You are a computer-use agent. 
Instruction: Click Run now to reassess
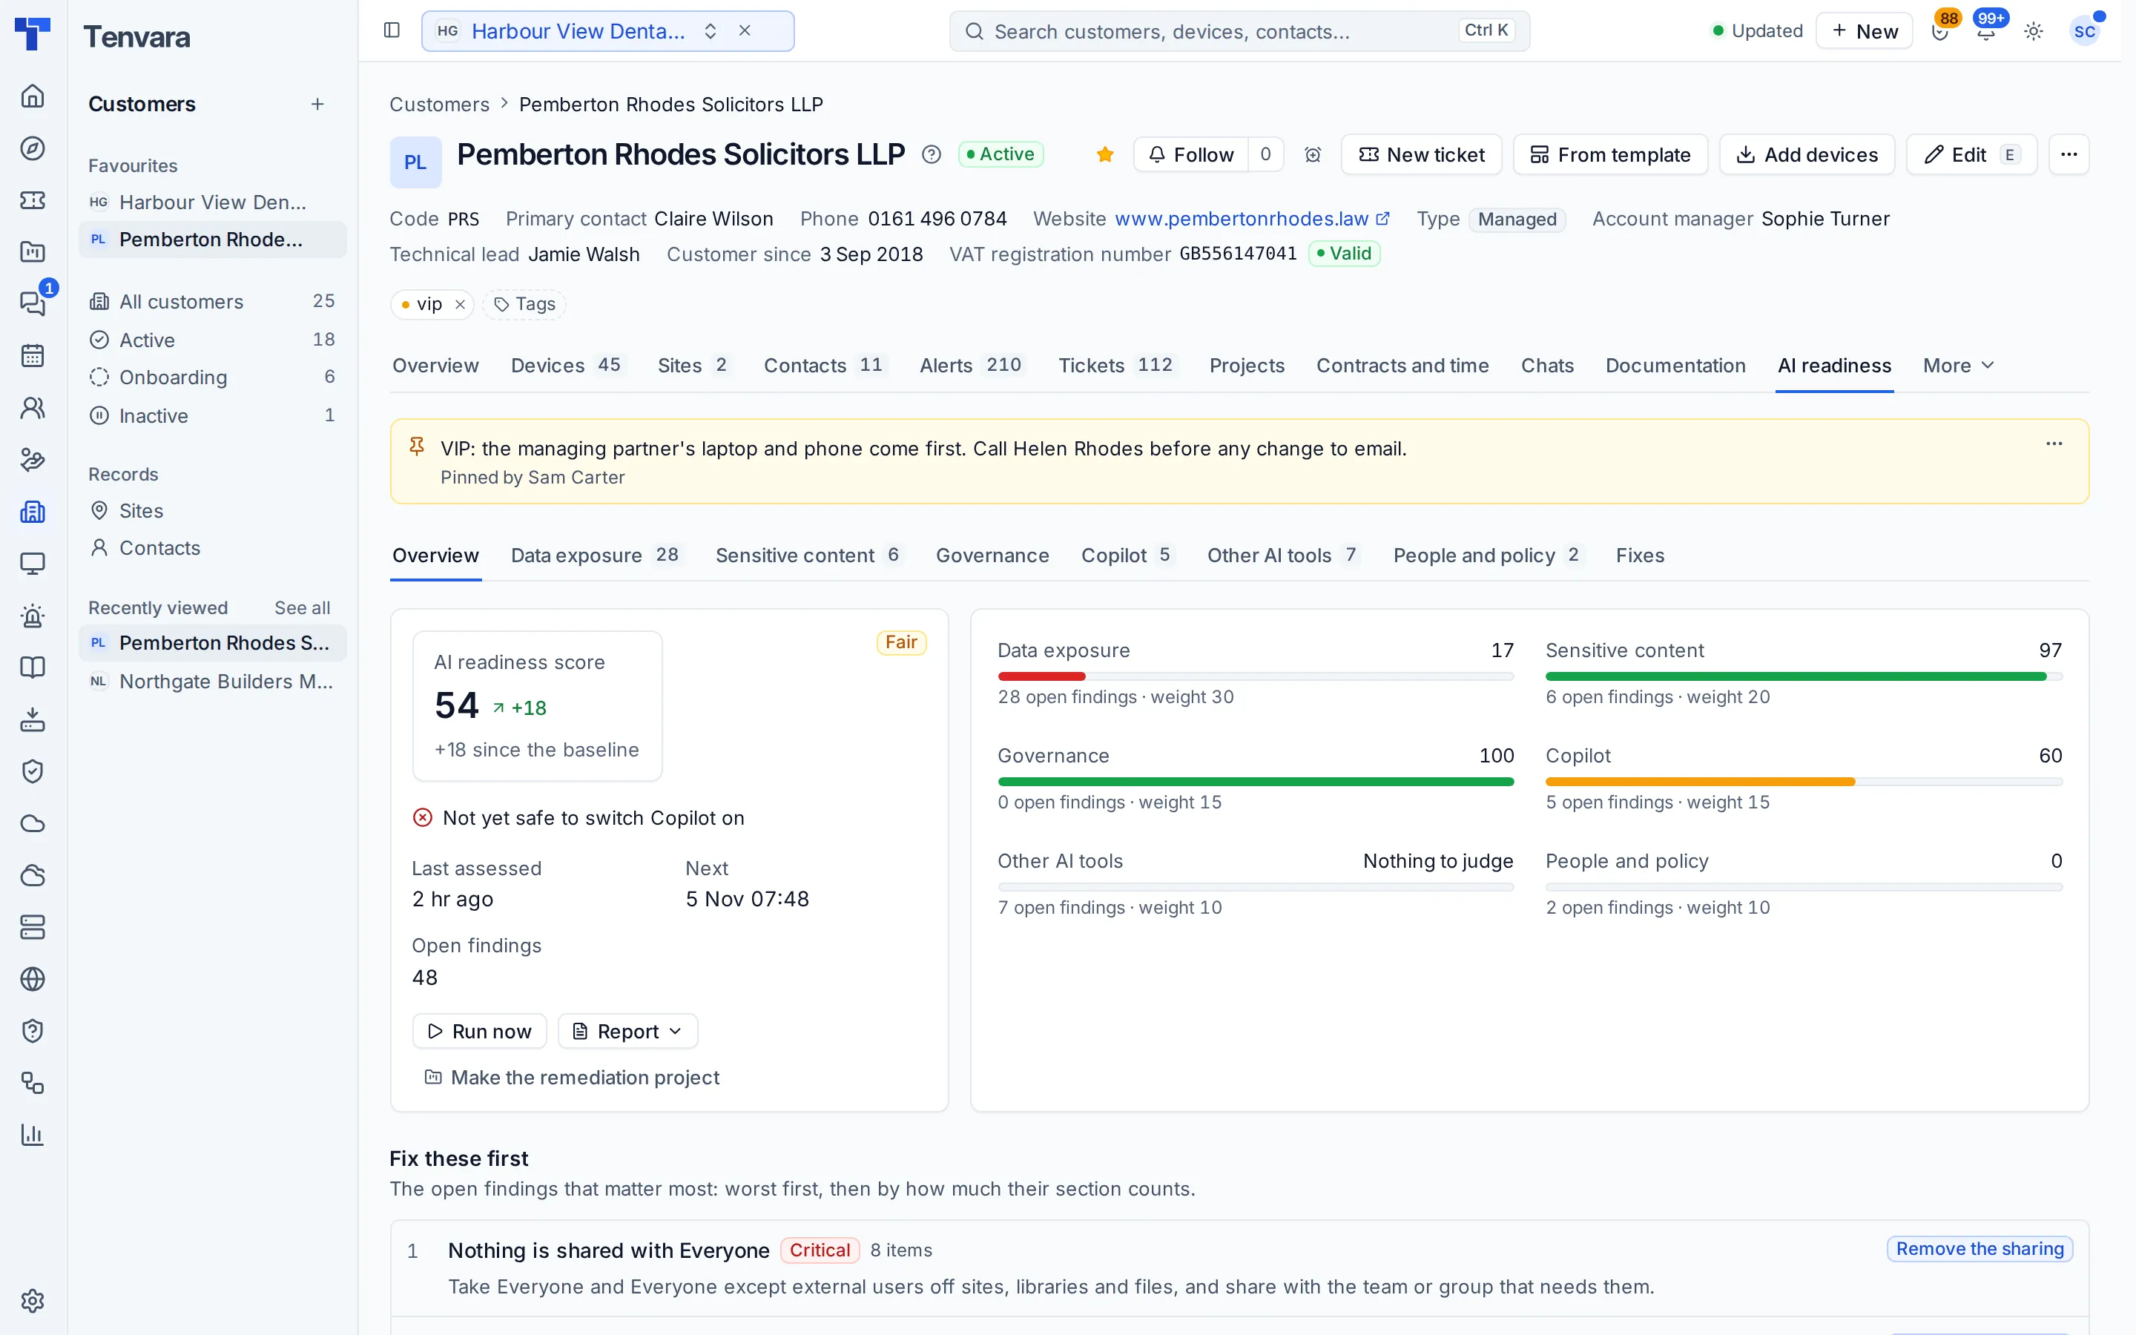[x=479, y=1031]
